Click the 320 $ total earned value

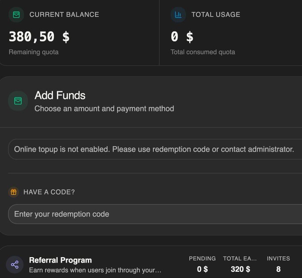tap(240, 269)
